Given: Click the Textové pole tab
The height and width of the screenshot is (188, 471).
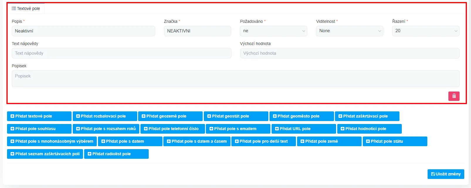Looking at the screenshot, I should (x=26, y=8).
